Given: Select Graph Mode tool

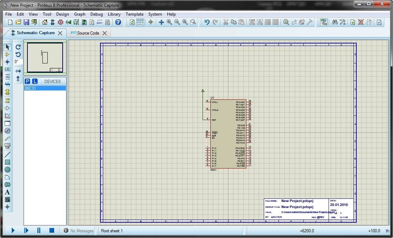Looking at the screenshot, I should pos(7,115).
